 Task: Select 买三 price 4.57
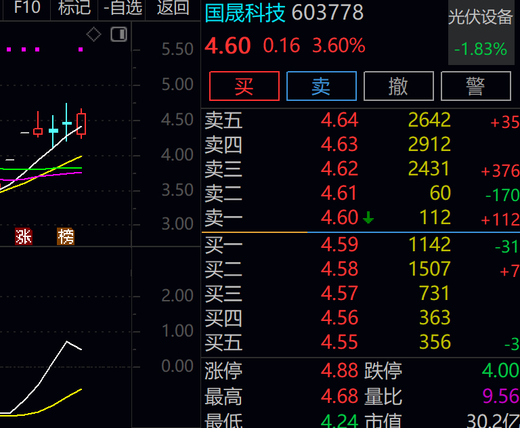(340, 293)
